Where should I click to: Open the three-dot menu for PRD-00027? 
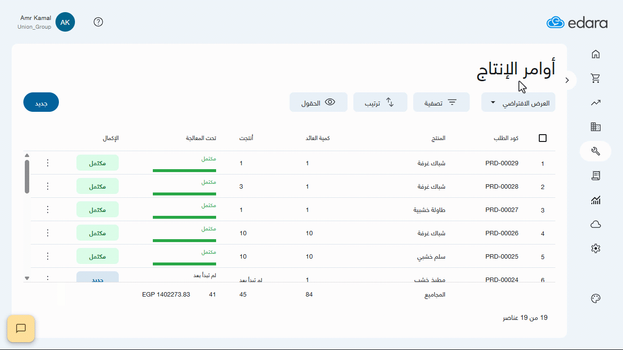48,210
